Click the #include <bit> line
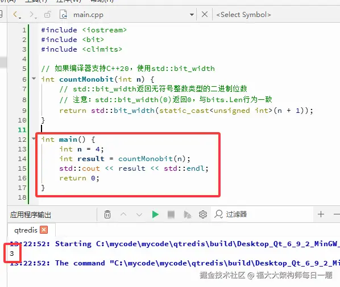This screenshot has width=340, height=287. [x=73, y=40]
